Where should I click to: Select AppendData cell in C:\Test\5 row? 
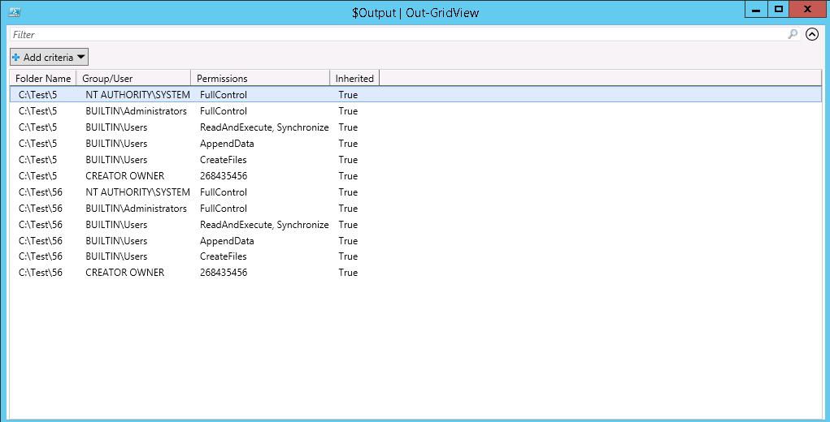click(x=227, y=144)
